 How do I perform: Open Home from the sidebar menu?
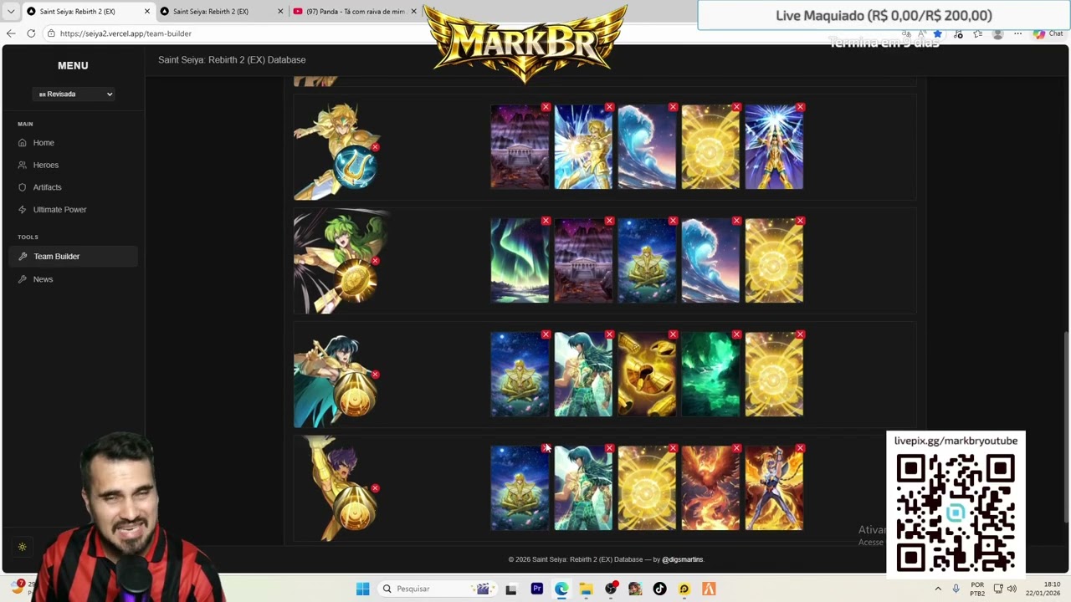click(x=44, y=143)
